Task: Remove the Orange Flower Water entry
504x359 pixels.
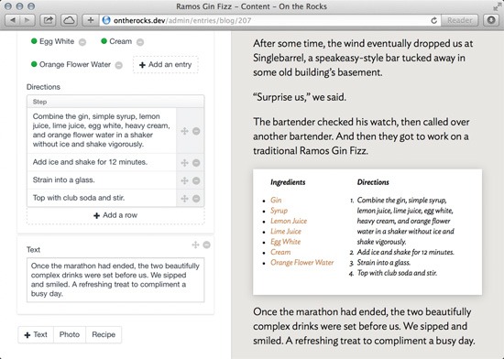Action: 119,65
